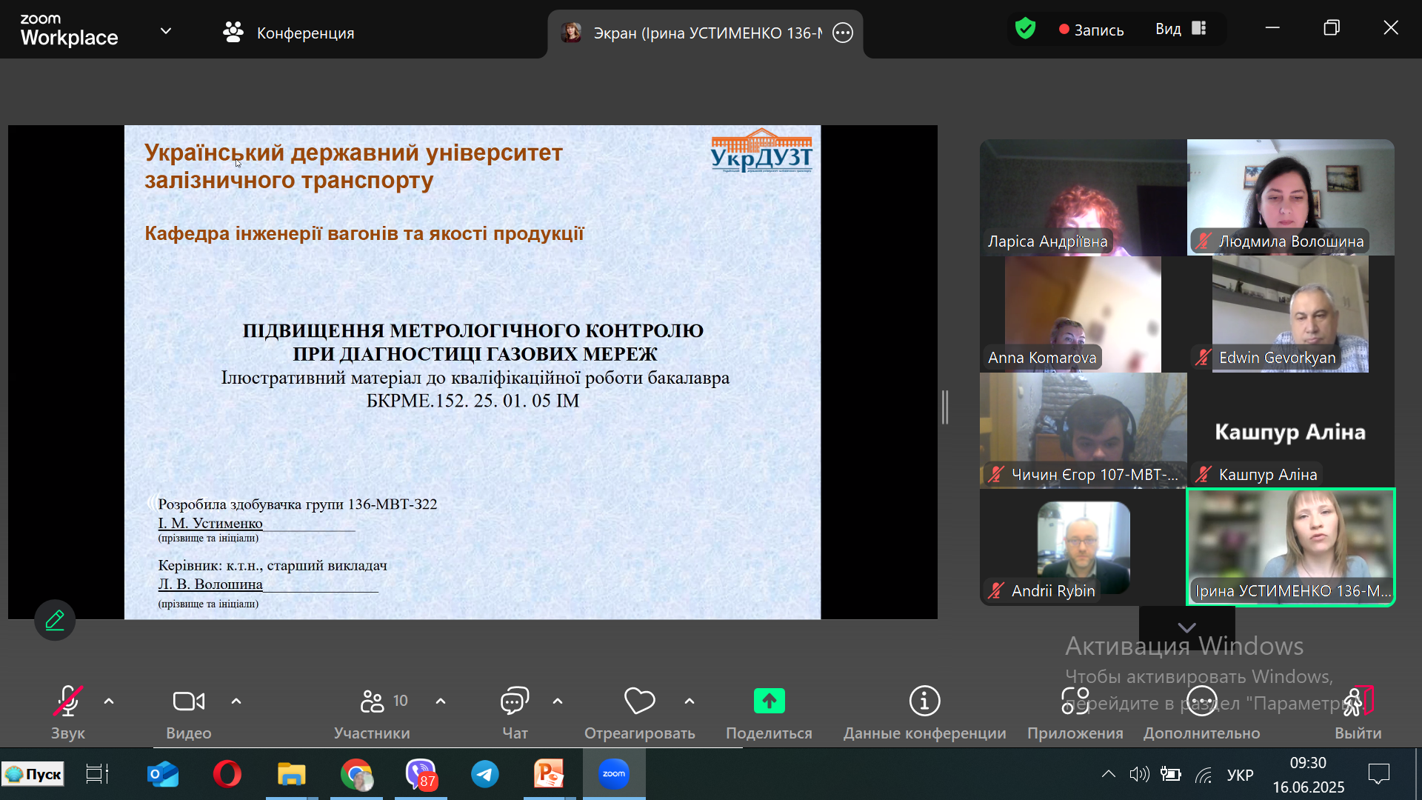Viewport: 1422px width, 800px height.
Task: Click supervisor name Л. В. Волошина text
Action: click(210, 584)
